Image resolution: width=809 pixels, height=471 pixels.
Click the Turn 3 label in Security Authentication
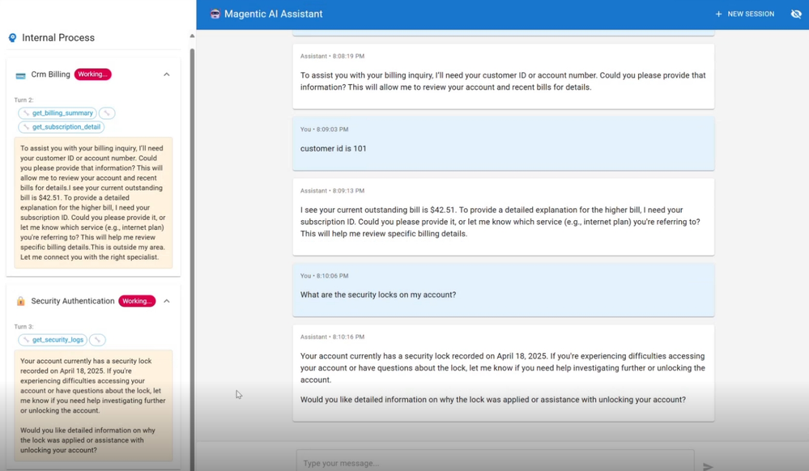pos(23,327)
